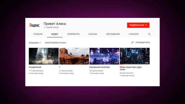Viewport: 185px width, 104px height.
Task: Open the channel search magnifier icon
Action: click(x=149, y=34)
